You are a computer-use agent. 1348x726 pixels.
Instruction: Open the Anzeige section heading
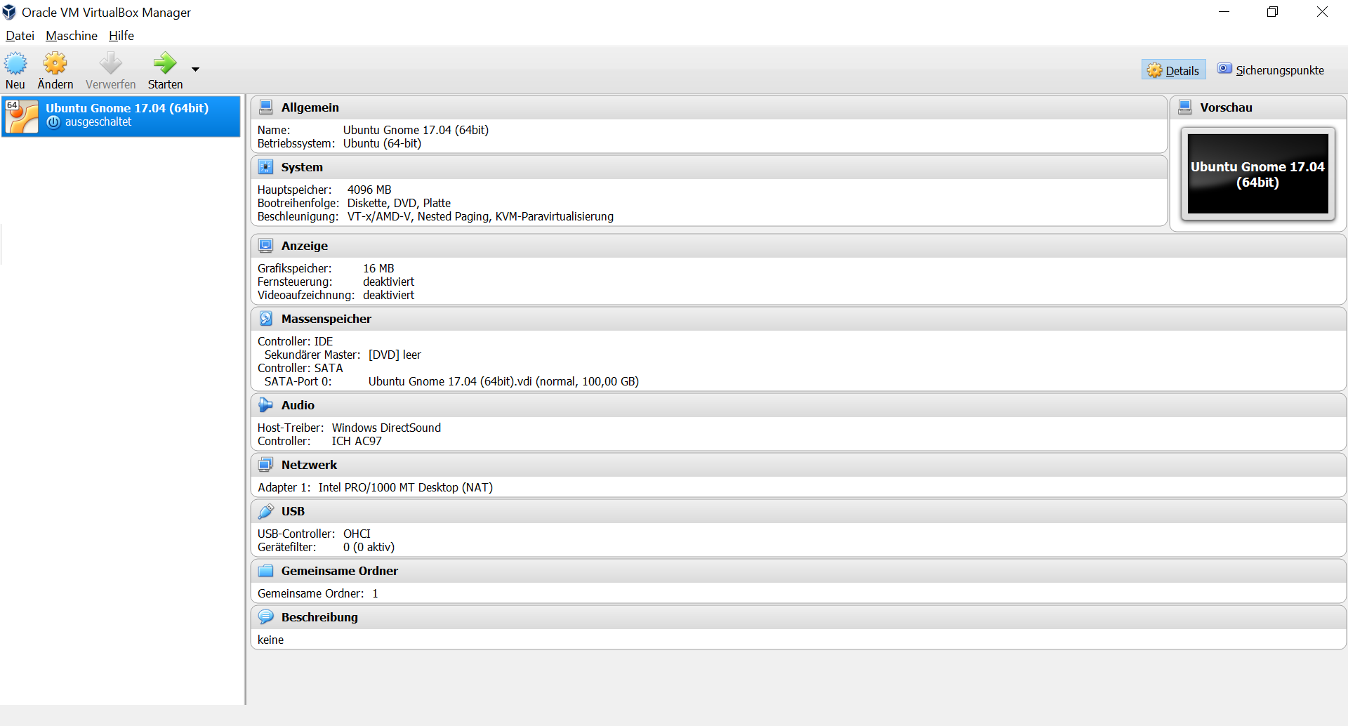point(305,246)
